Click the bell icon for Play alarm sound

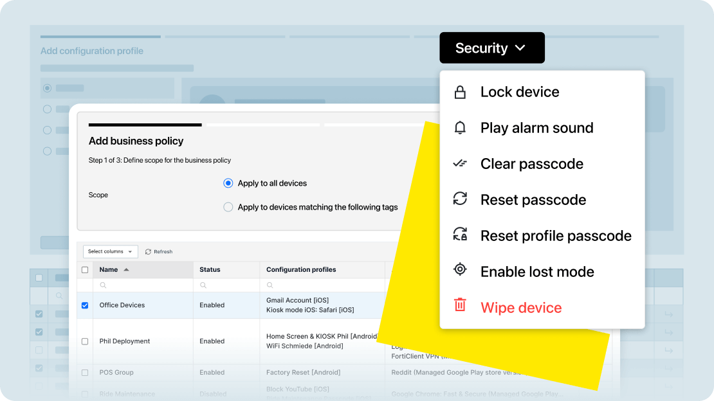click(461, 128)
